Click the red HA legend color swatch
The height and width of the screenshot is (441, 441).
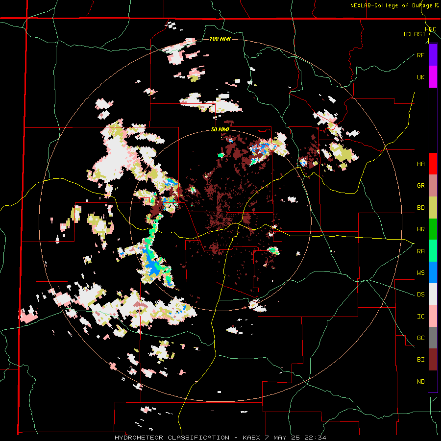tap(433, 164)
